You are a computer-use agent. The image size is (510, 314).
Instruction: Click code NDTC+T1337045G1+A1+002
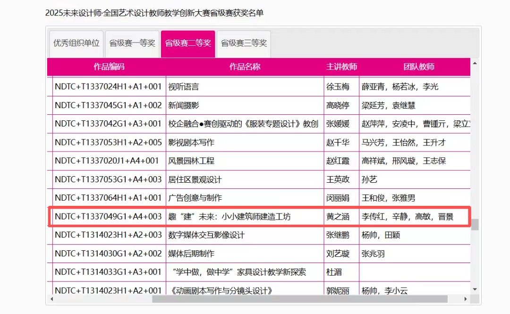[108, 105]
